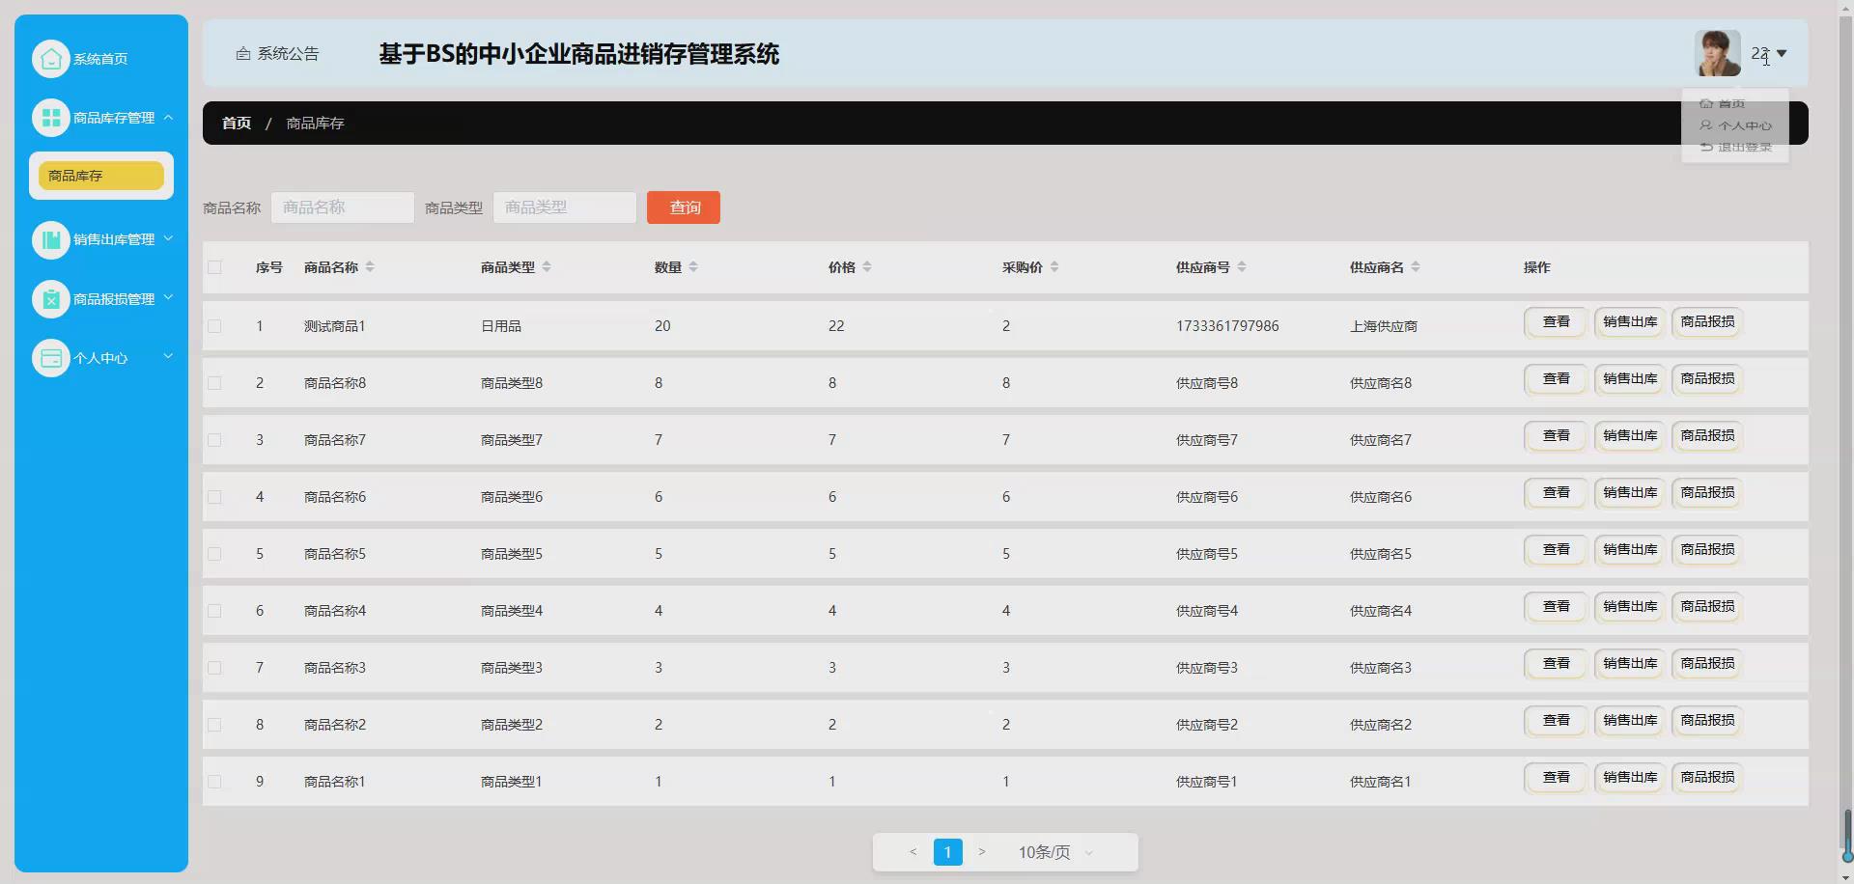
Task: Check the row for 商品名称3
Action: [x=214, y=668]
